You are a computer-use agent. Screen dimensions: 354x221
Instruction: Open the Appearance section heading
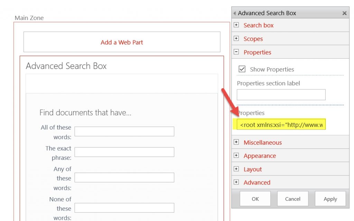click(x=260, y=156)
